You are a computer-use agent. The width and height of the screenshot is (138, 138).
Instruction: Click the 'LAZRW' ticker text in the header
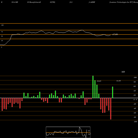[92, 2]
